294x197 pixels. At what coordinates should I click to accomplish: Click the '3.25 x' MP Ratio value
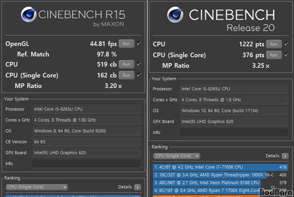coord(261,66)
